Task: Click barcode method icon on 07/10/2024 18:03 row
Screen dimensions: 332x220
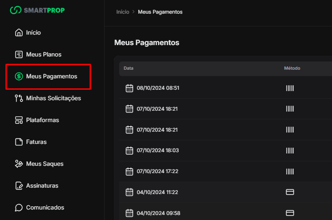Action: click(x=290, y=150)
